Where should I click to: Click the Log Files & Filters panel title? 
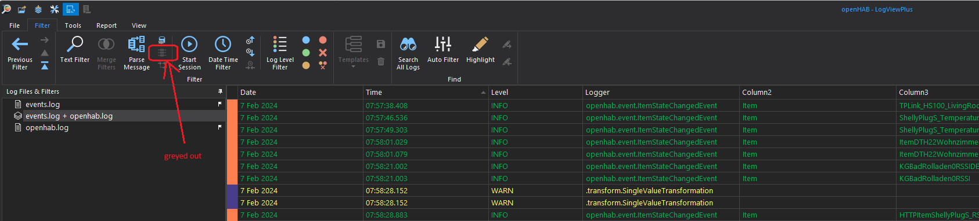(x=33, y=91)
